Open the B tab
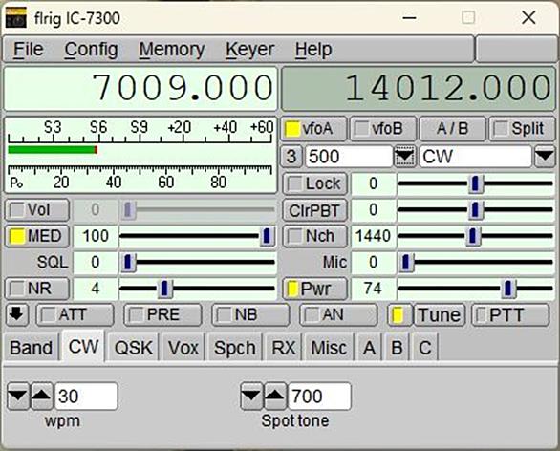 (x=397, y=348)
